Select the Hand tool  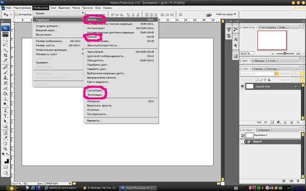coord(5,143)
